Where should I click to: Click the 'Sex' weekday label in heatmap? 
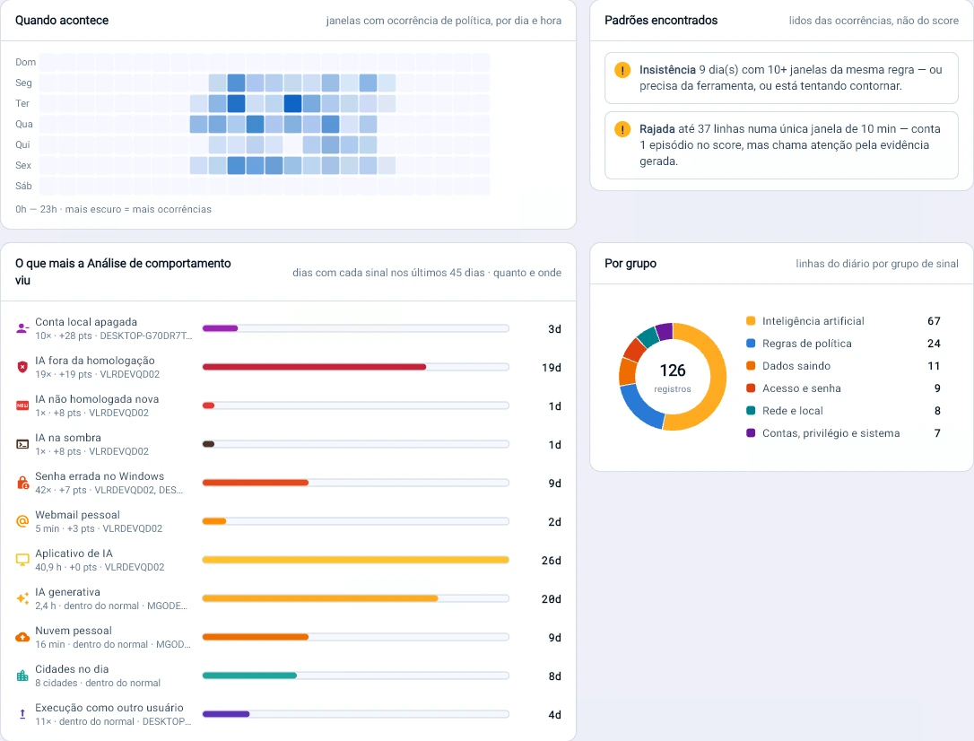[x=23, y=165]
